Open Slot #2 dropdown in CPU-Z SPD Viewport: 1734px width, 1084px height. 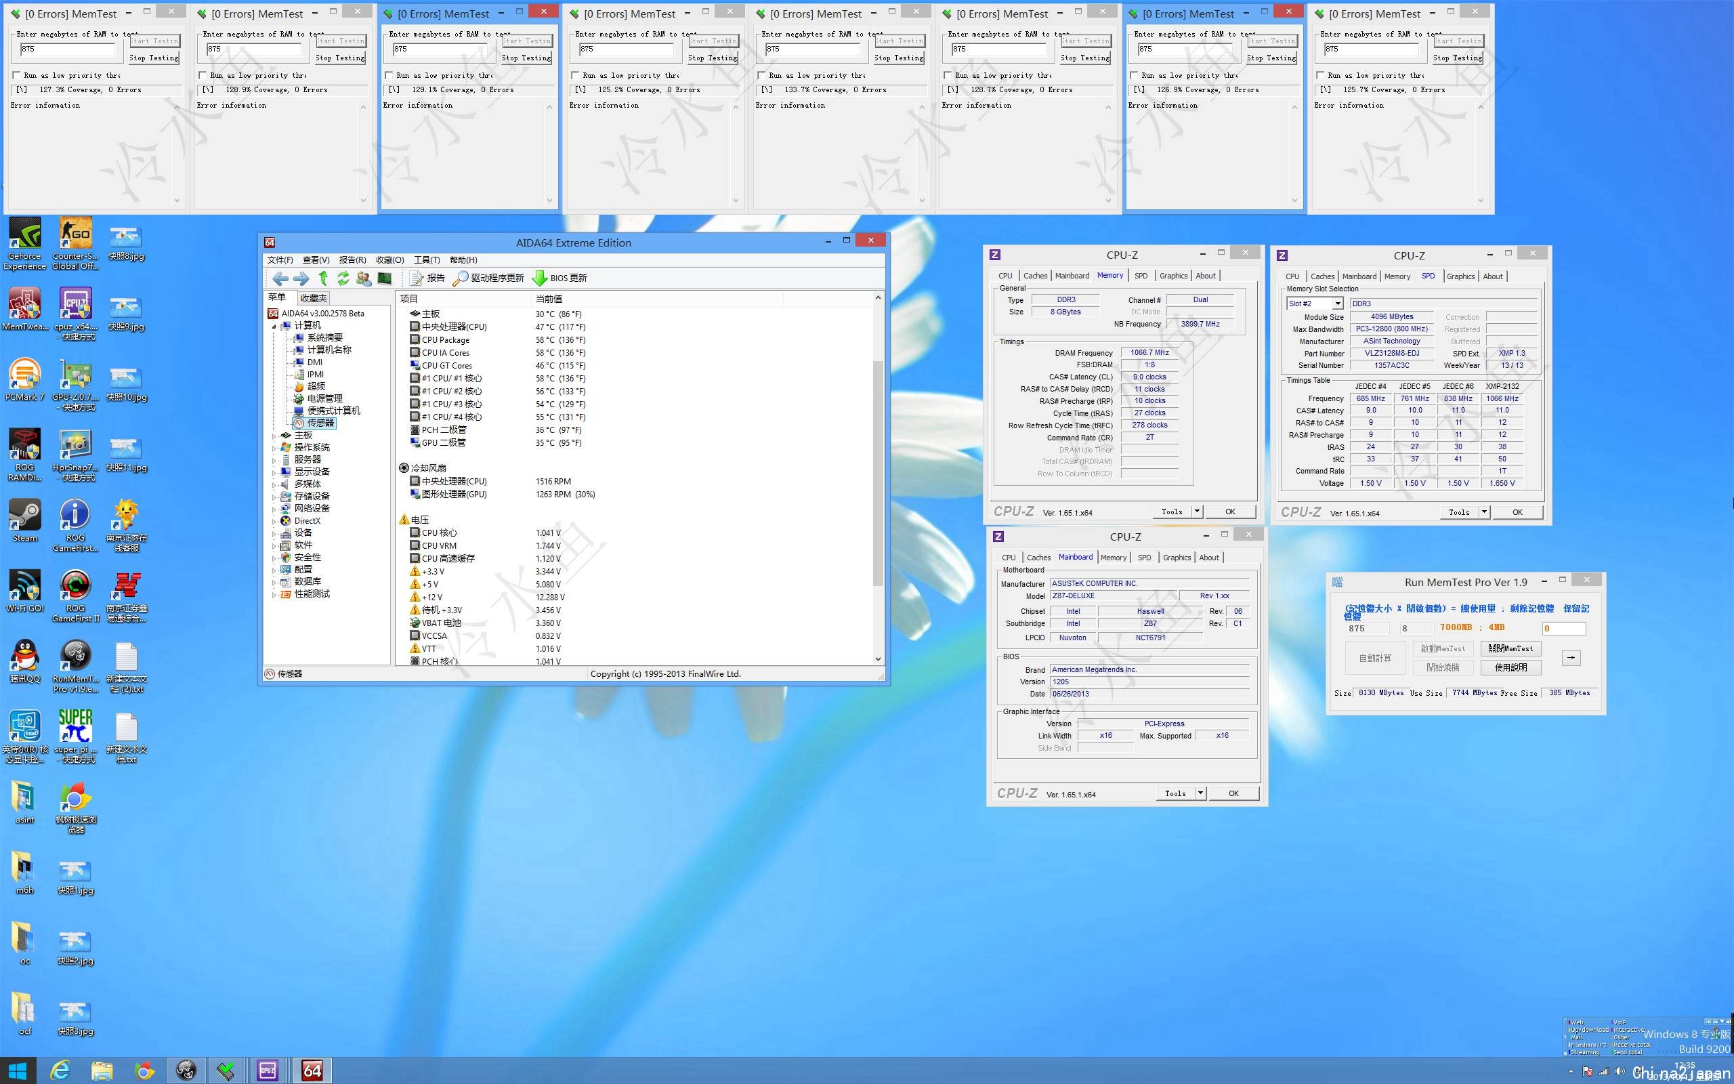[x=1337, y=304]
